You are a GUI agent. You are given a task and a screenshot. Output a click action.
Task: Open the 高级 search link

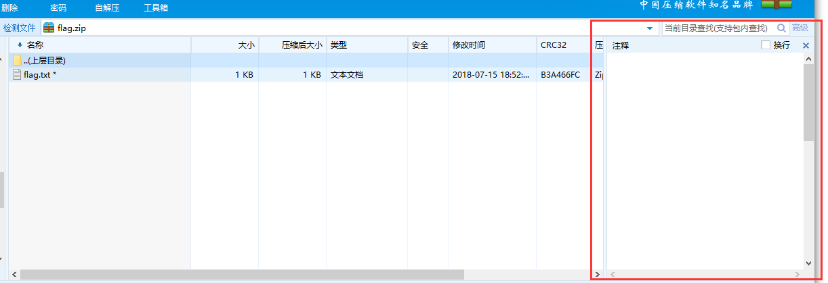pyautogui.click(x=800, y=28)
